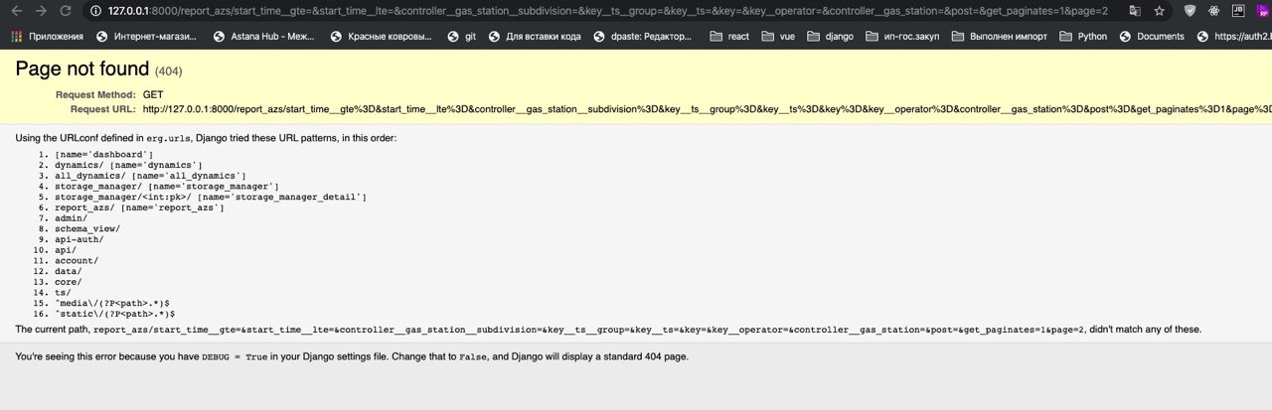Open the JetBrains JB extension icon
This screenshot has width=1272, height=410.
[x=1237, y=11]
